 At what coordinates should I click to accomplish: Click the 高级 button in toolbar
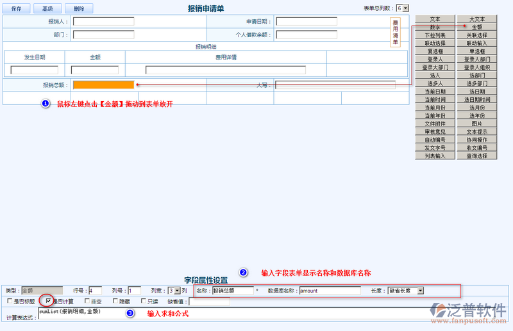[x=47, y=9]
